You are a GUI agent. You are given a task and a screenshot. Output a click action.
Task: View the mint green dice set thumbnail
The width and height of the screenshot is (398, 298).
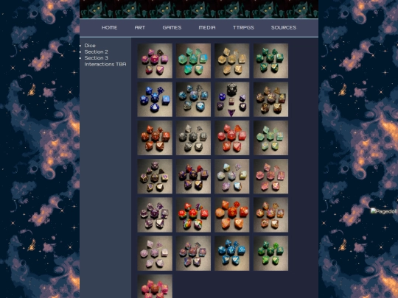[270, 138]
